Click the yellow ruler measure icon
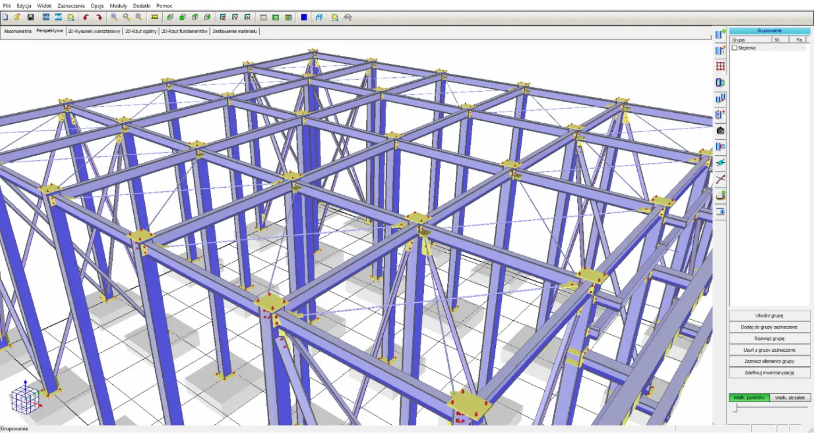Viewport: 814px width, 433px height. tap(154, 17)
